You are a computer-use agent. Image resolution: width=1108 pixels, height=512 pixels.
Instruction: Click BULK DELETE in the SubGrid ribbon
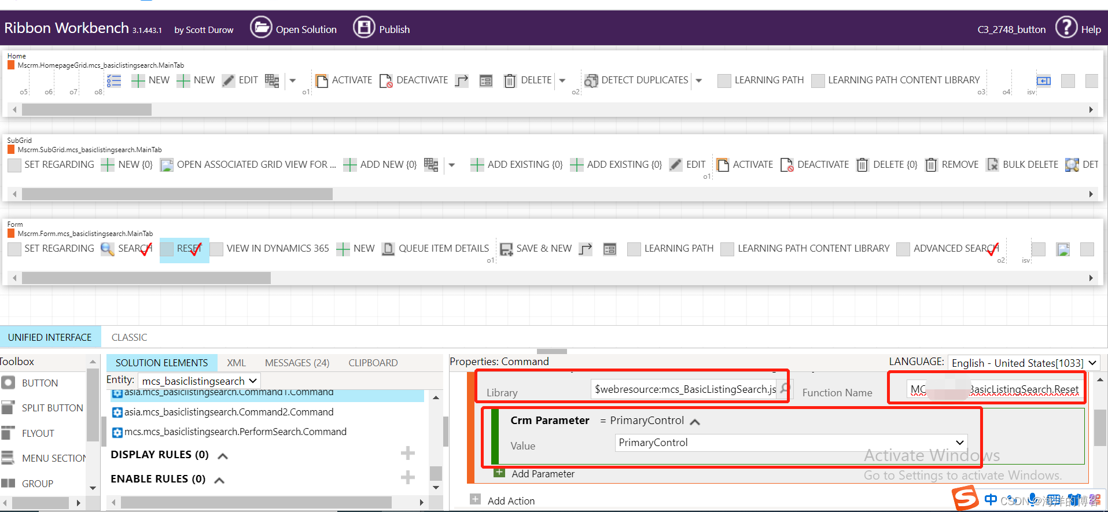click(x=1022, y=165)
